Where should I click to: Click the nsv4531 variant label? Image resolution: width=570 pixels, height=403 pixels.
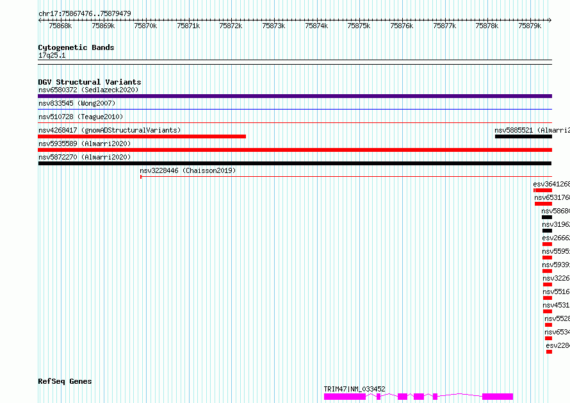point(556,305)
